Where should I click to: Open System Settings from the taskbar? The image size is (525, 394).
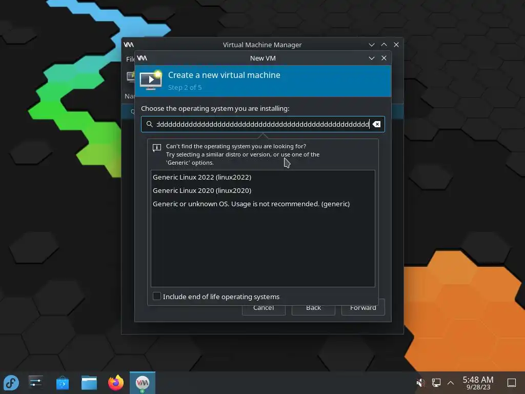[x=35, y=383]
